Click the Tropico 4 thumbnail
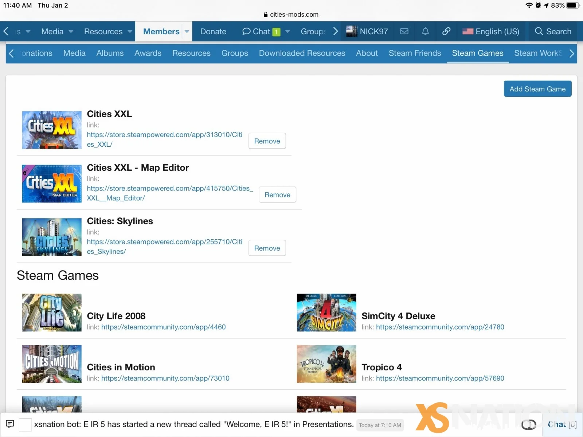 326,364
